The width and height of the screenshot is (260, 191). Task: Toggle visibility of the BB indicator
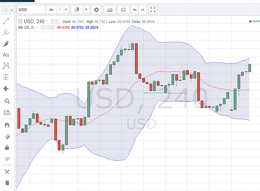43,27
